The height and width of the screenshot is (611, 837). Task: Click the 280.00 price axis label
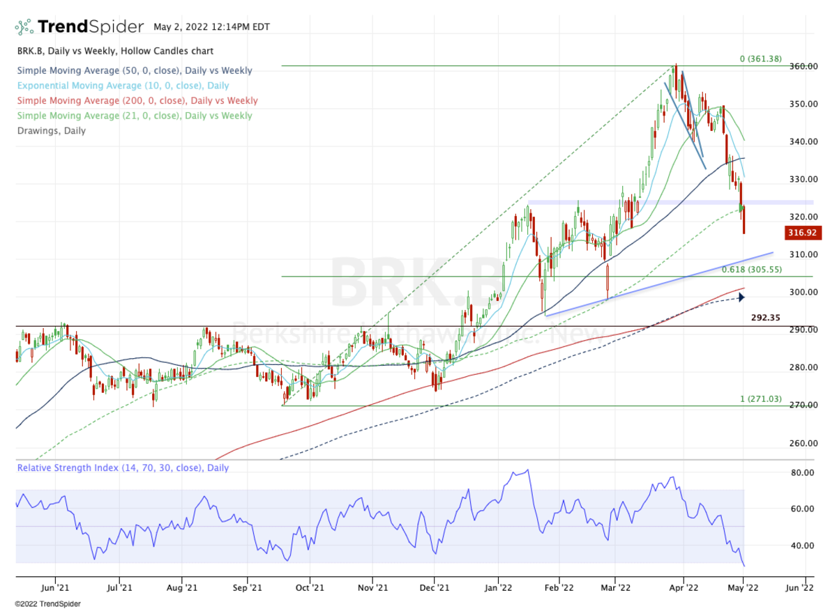tap(804, 367)
